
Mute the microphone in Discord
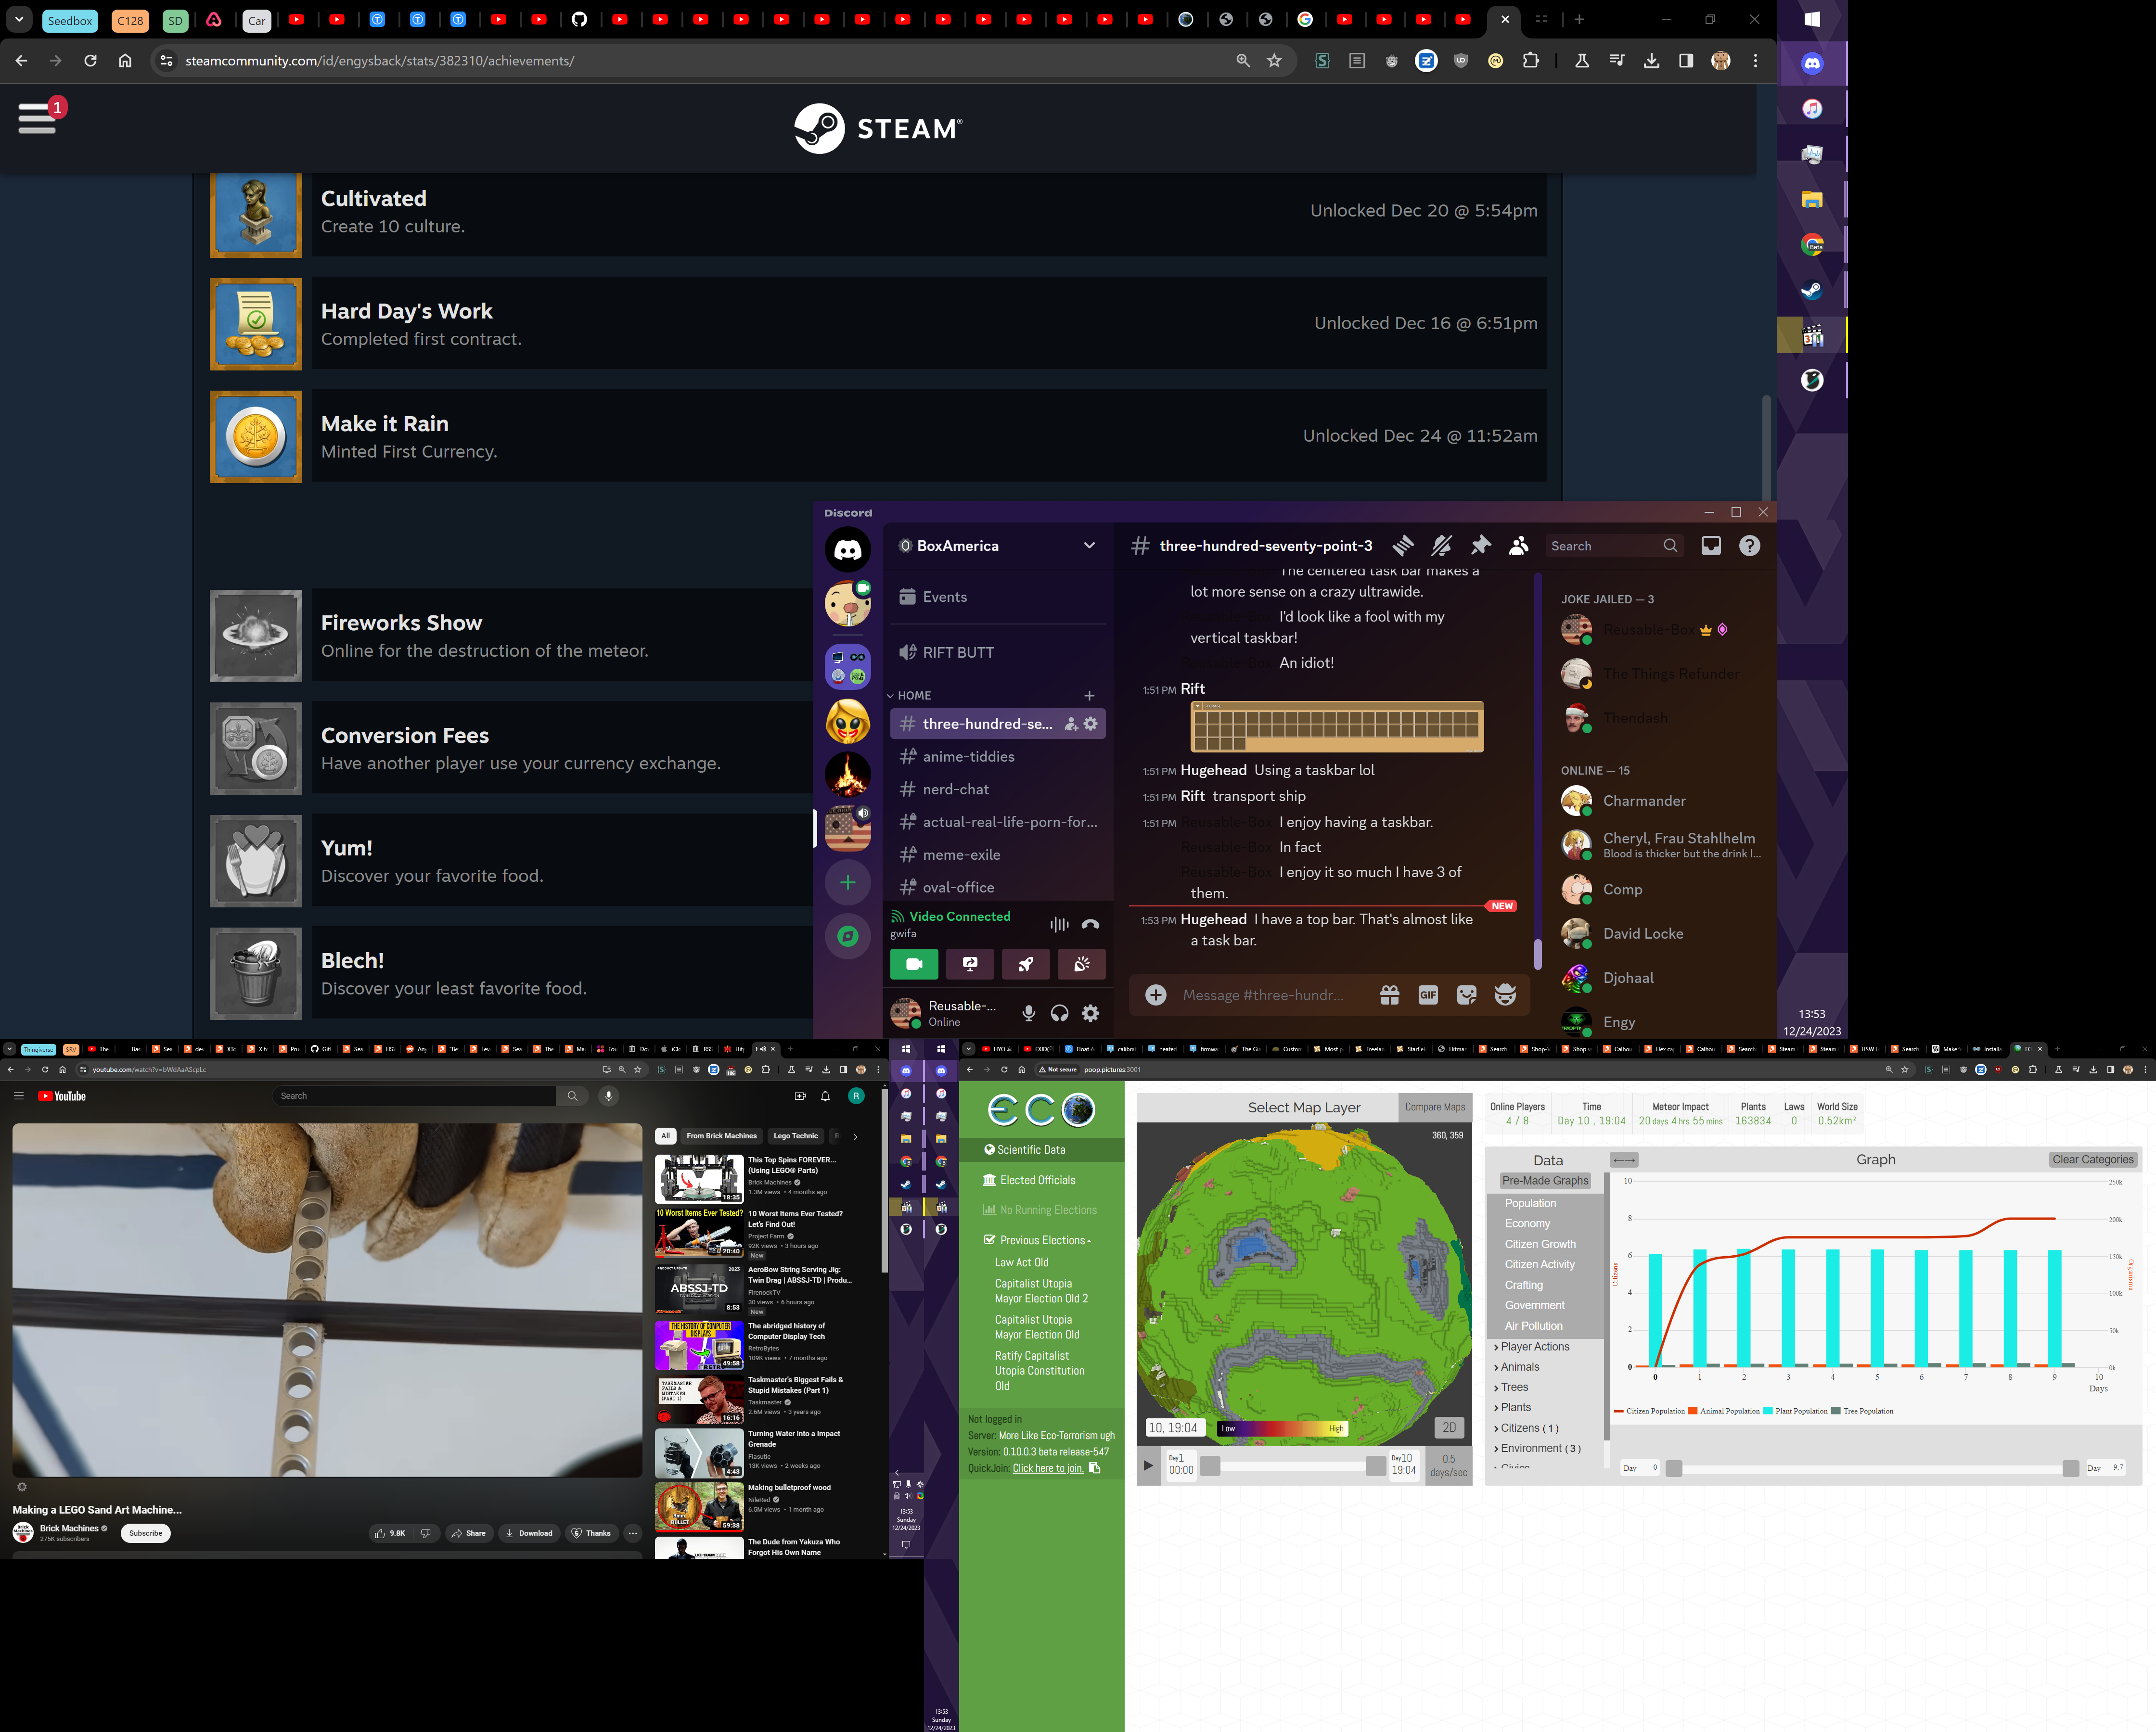click(1029, 1013)
